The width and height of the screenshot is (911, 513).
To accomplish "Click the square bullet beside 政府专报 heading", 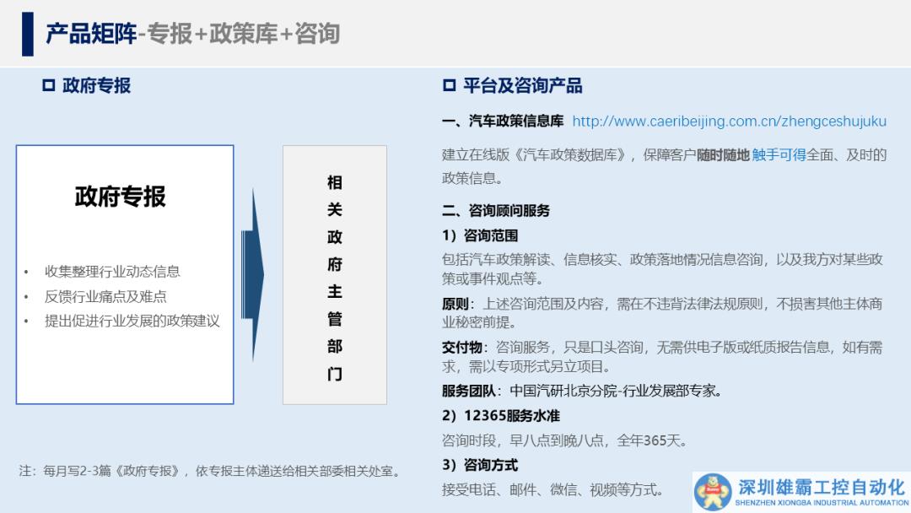I will point(49,85).
